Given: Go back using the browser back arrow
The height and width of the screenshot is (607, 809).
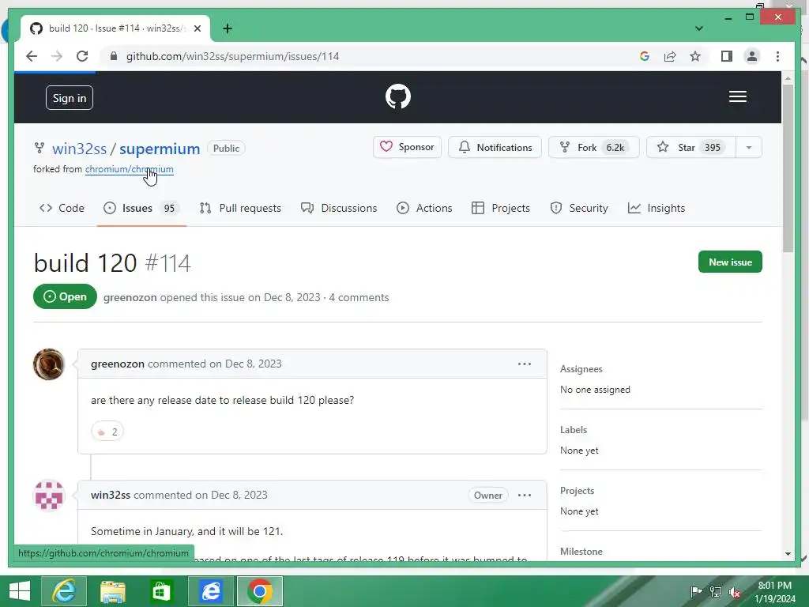Looking at the screenshot, I should click(x=32, y=56).
